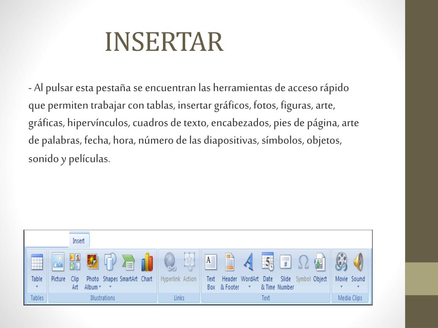The height and width of the screenshot is (328, 438).
Task: Select the Action icon in Links
Action: pyautogui.click(x=189, y=262)
